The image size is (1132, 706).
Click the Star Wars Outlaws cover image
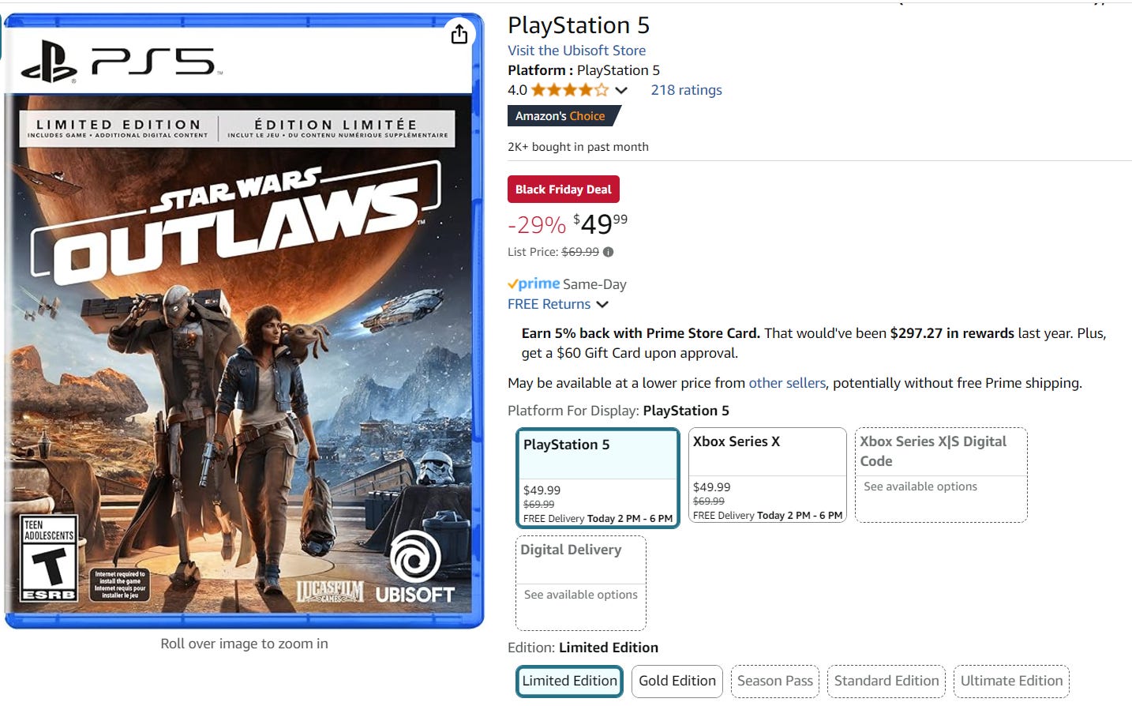point(244,321)
